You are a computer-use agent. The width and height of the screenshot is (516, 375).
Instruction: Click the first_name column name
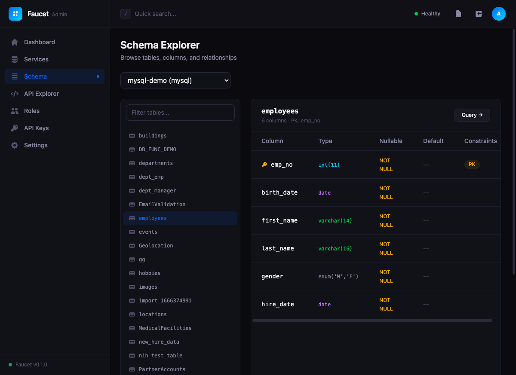(x=279, y=220)
